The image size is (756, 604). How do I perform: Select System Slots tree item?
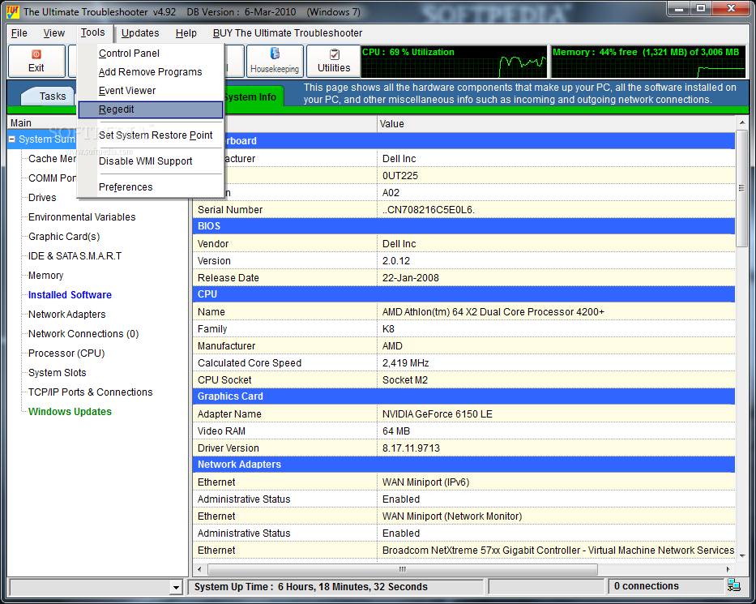click(58, 373)
